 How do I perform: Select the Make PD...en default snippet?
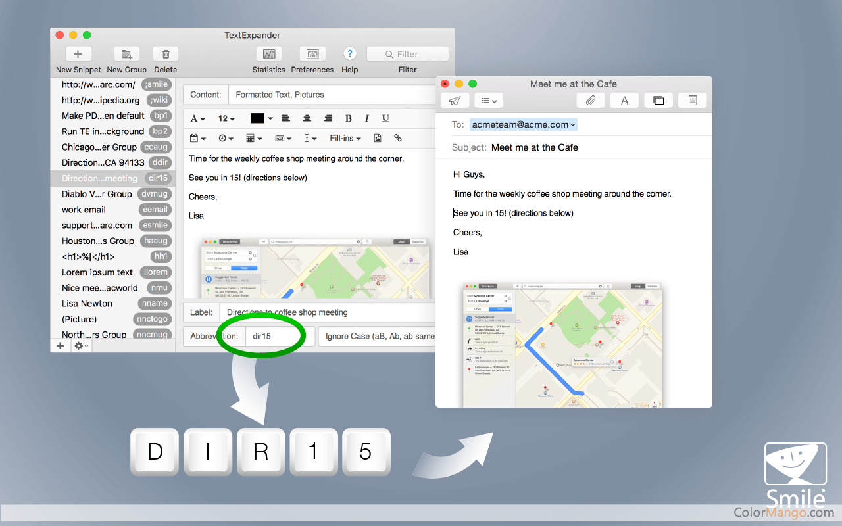point(112,116)
